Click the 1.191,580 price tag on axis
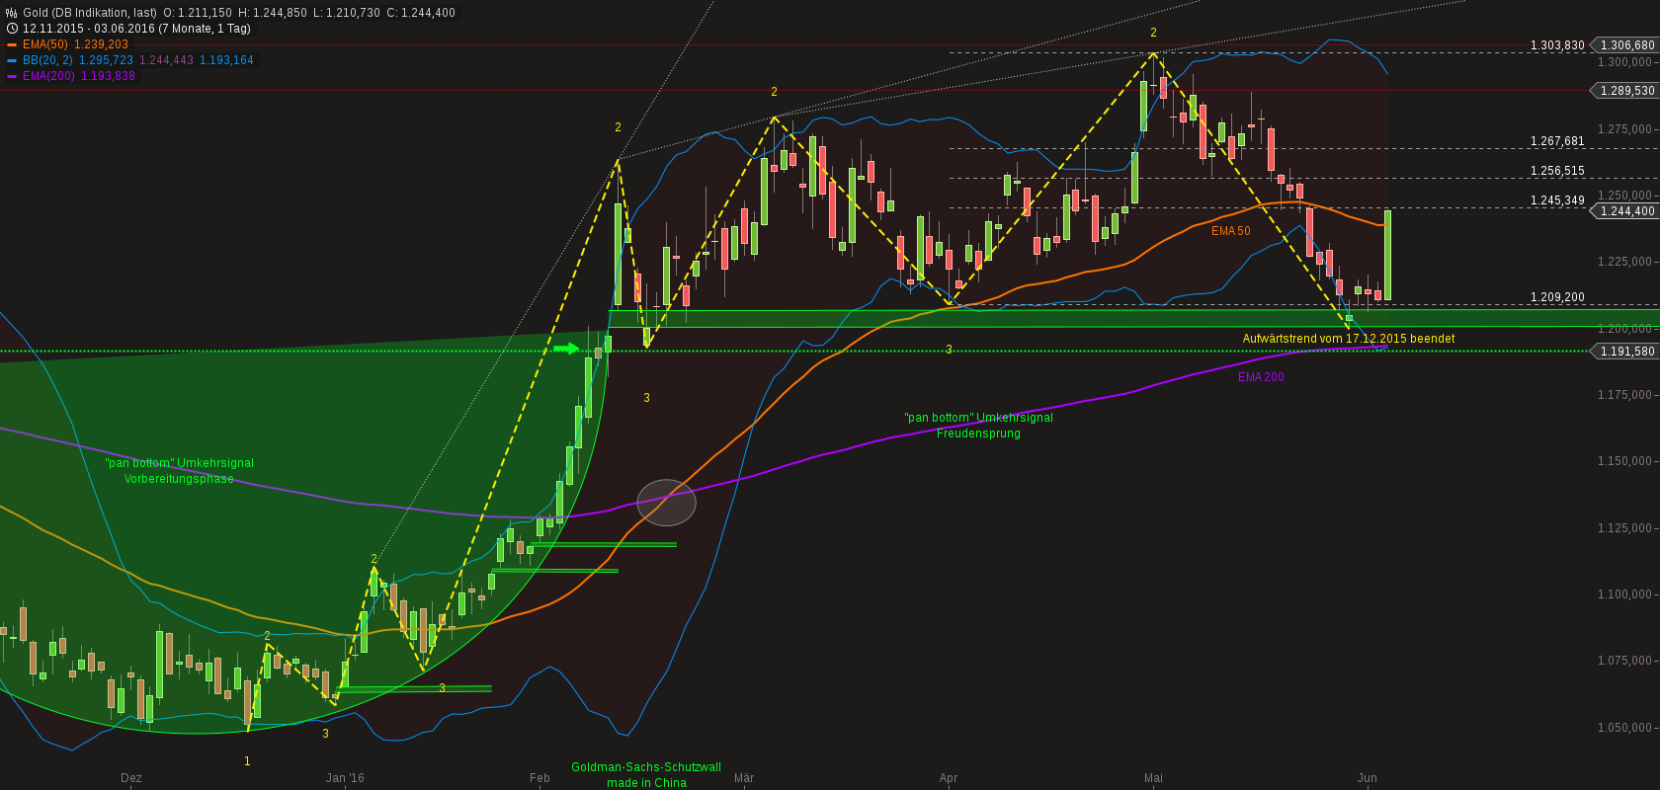 [1624, 352]
